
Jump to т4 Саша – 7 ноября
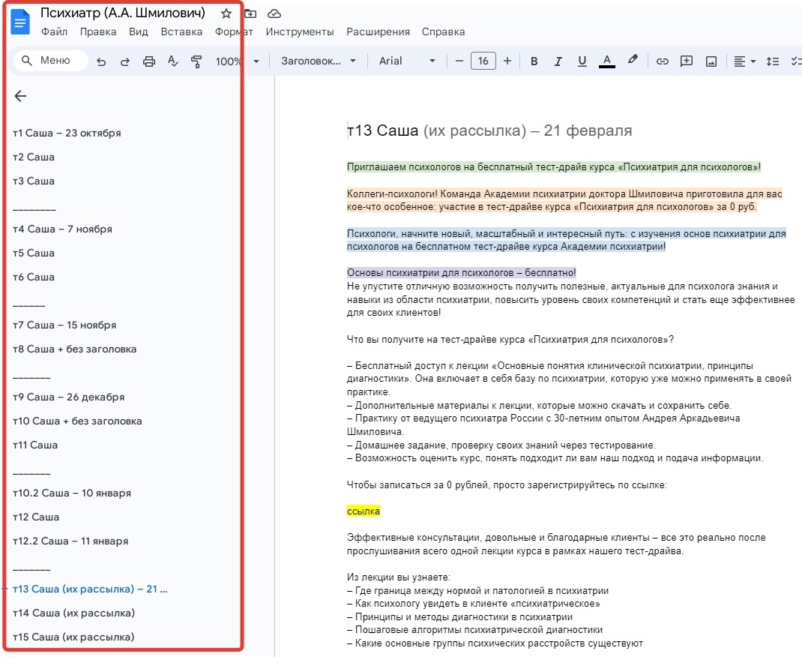(x=62, y=229)
